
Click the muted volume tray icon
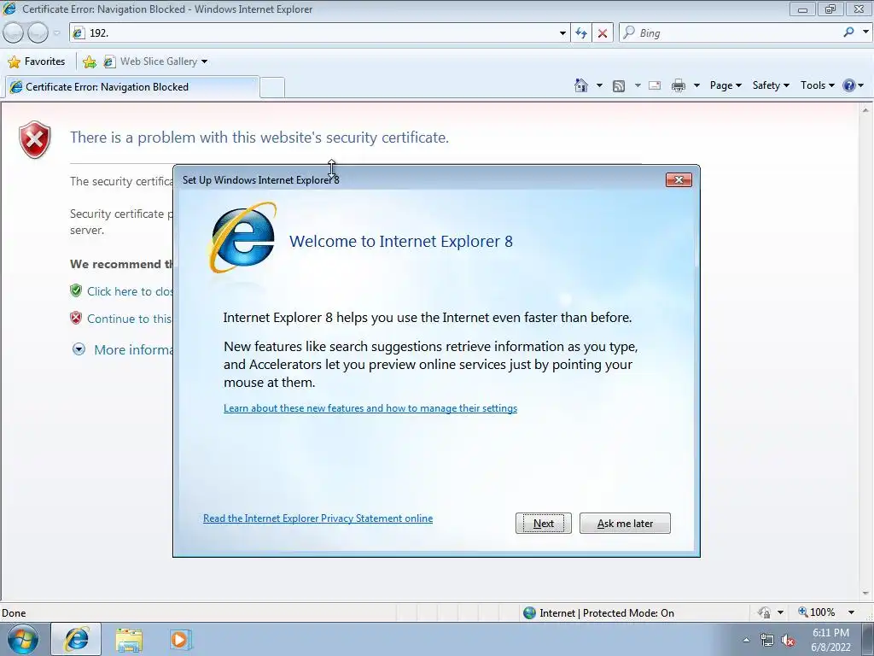tap(788, 640)
